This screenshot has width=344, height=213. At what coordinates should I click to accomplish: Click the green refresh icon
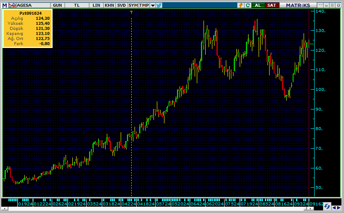coord(248,5)
